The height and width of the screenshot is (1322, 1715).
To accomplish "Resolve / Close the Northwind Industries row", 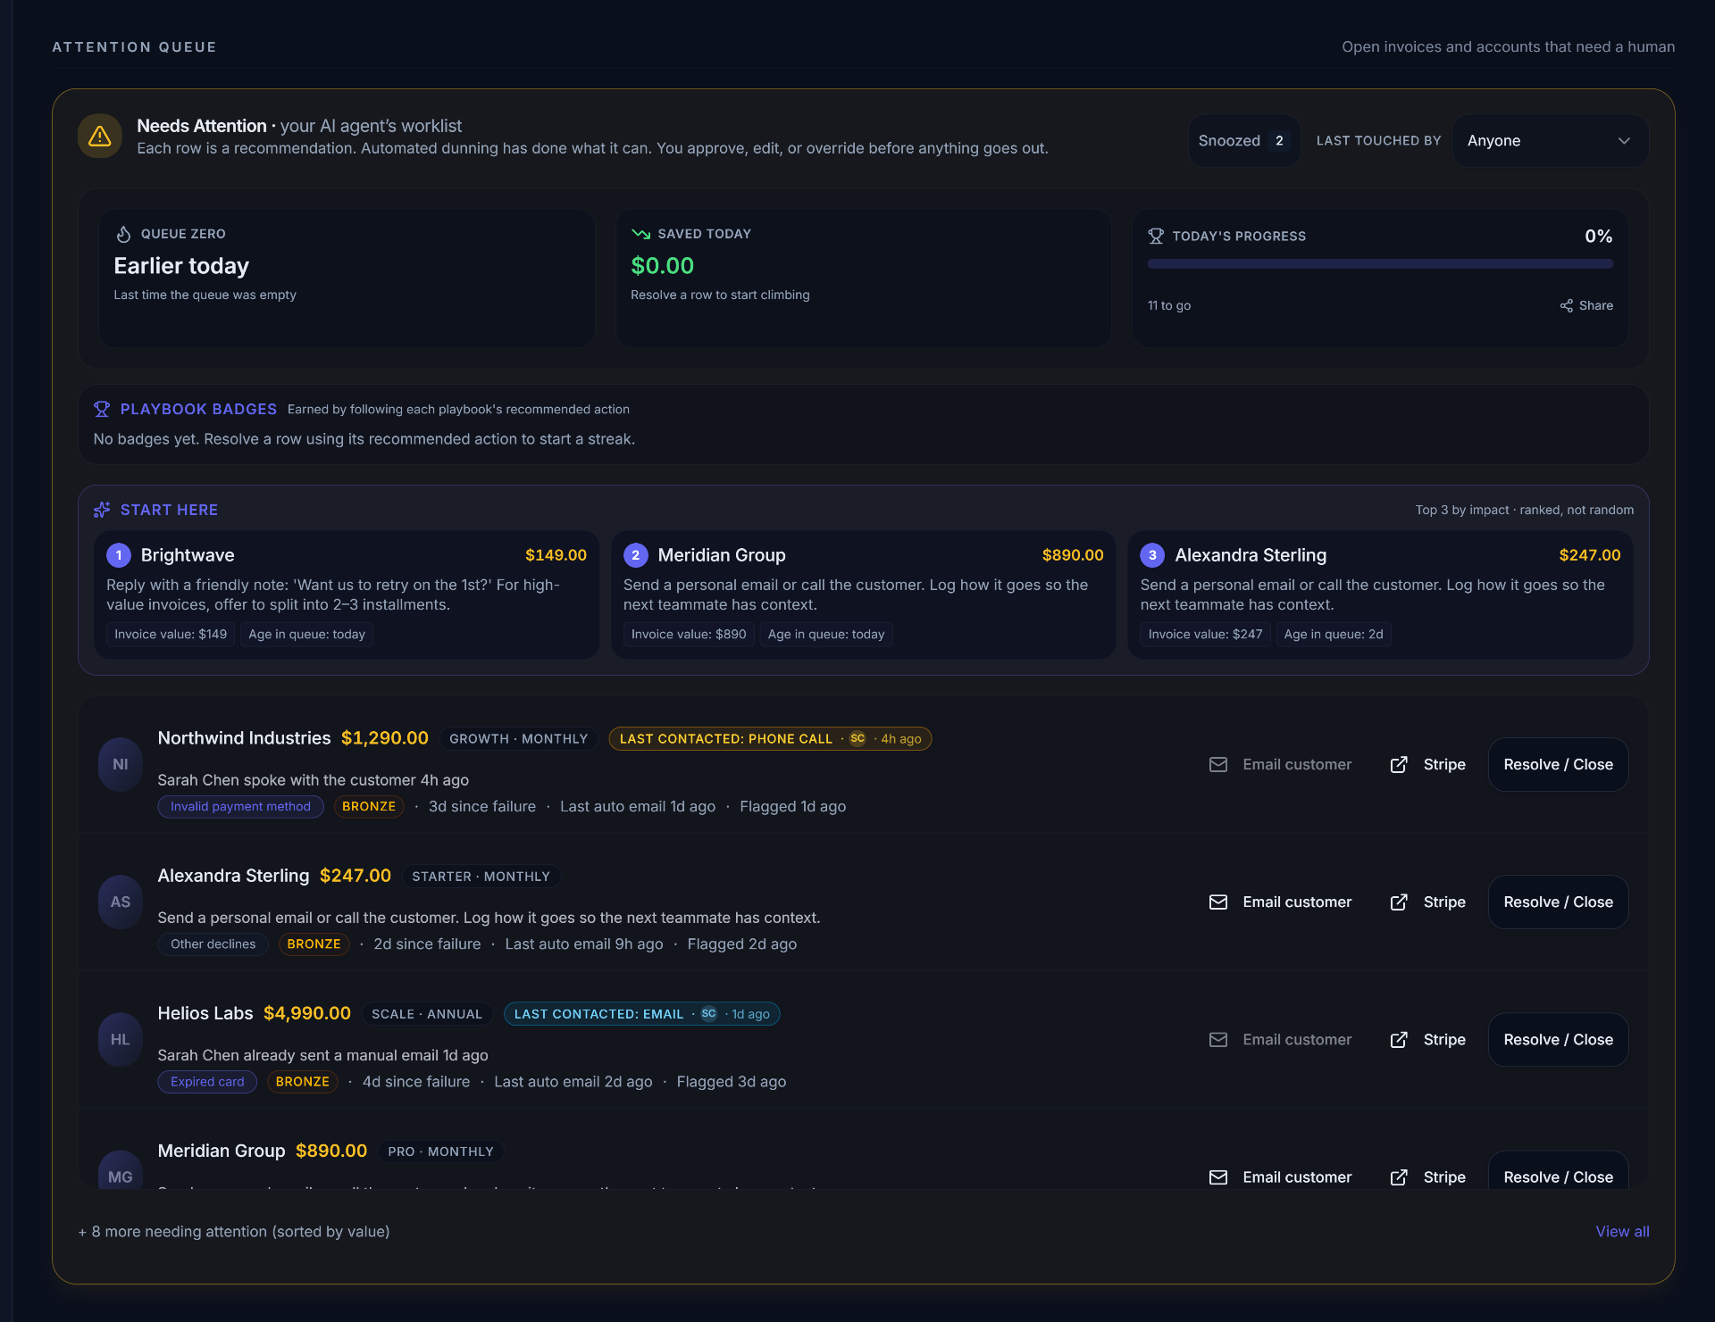I will coord(1558,764).
